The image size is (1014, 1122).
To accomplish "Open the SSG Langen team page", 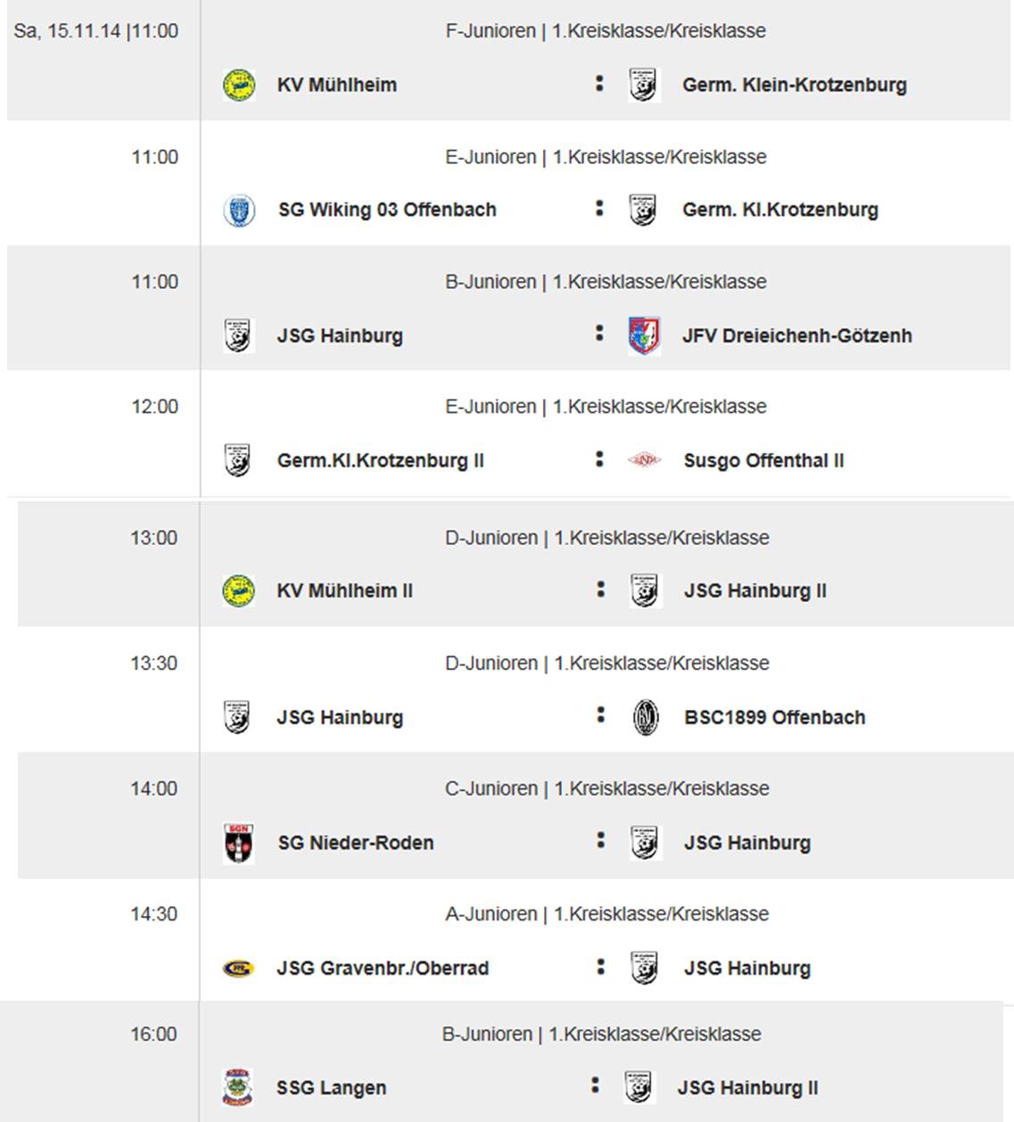I will click(x=331, y=1088).
